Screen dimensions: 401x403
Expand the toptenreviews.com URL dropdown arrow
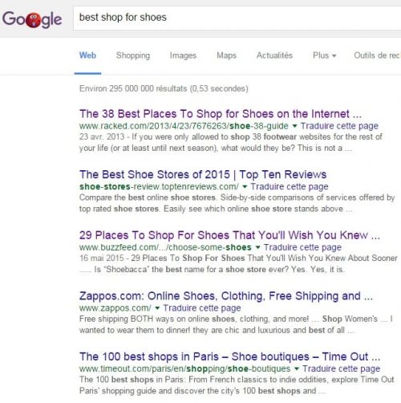tap(245, 186)
